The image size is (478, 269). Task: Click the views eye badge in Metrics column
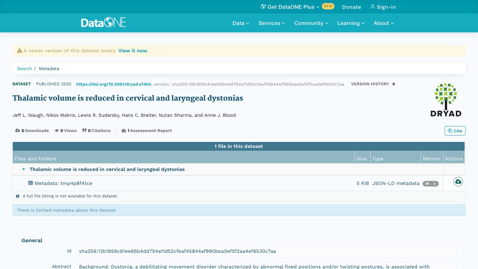pos(431,183)
